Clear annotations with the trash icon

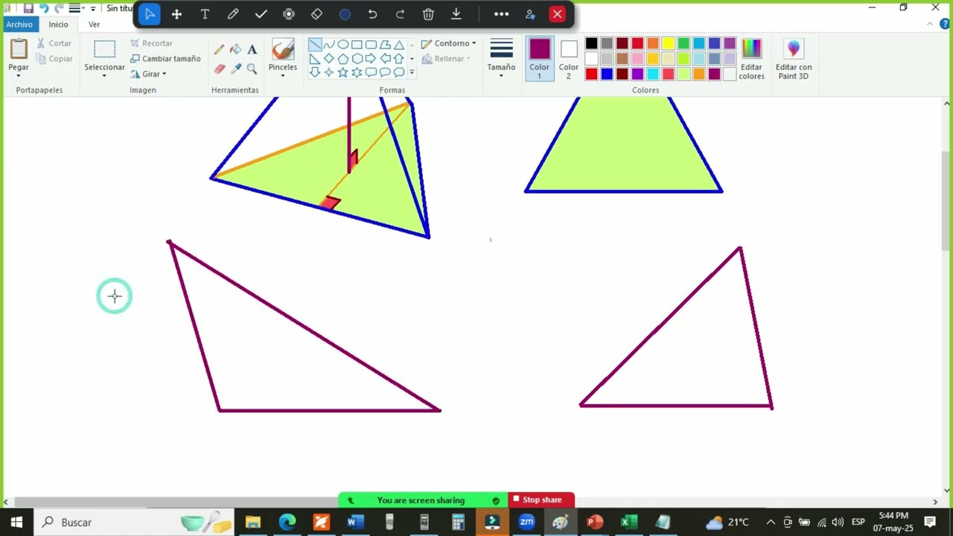[428, 14]
